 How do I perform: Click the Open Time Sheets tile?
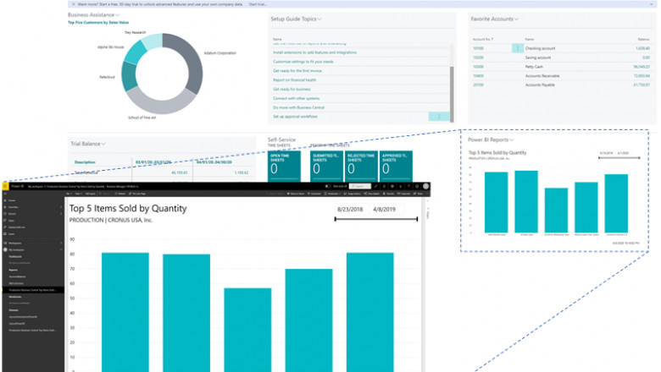(284, 166)
